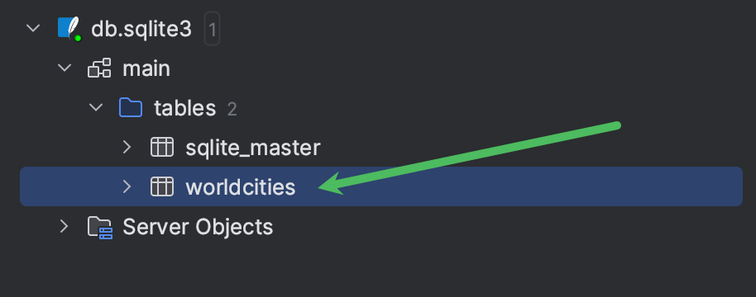Select the sqlite_master table name
This screenshot has height=297, width=756.
click(252, 148)
